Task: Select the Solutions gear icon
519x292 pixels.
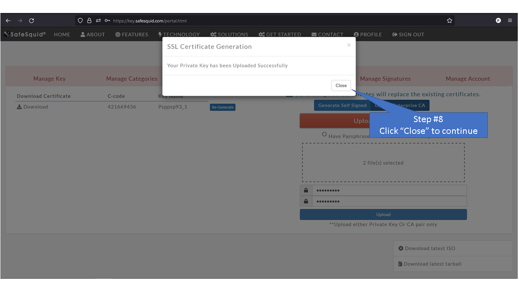Action: click(214, 34)
